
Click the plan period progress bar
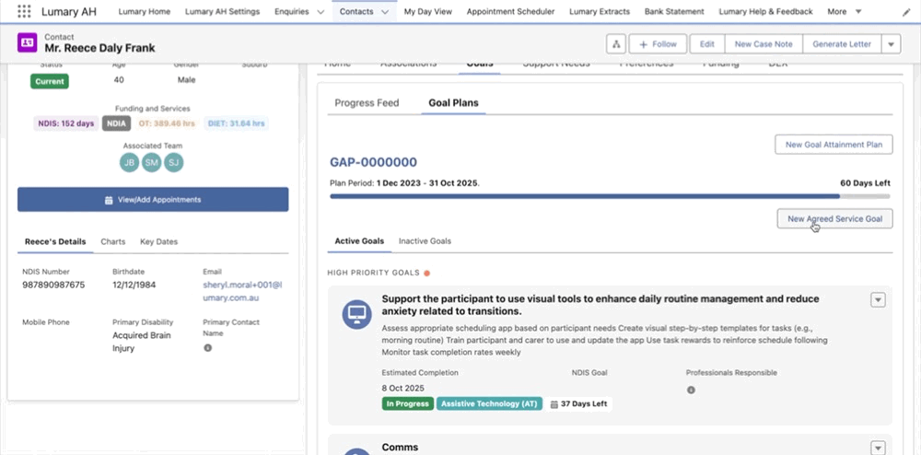(610, 197)
